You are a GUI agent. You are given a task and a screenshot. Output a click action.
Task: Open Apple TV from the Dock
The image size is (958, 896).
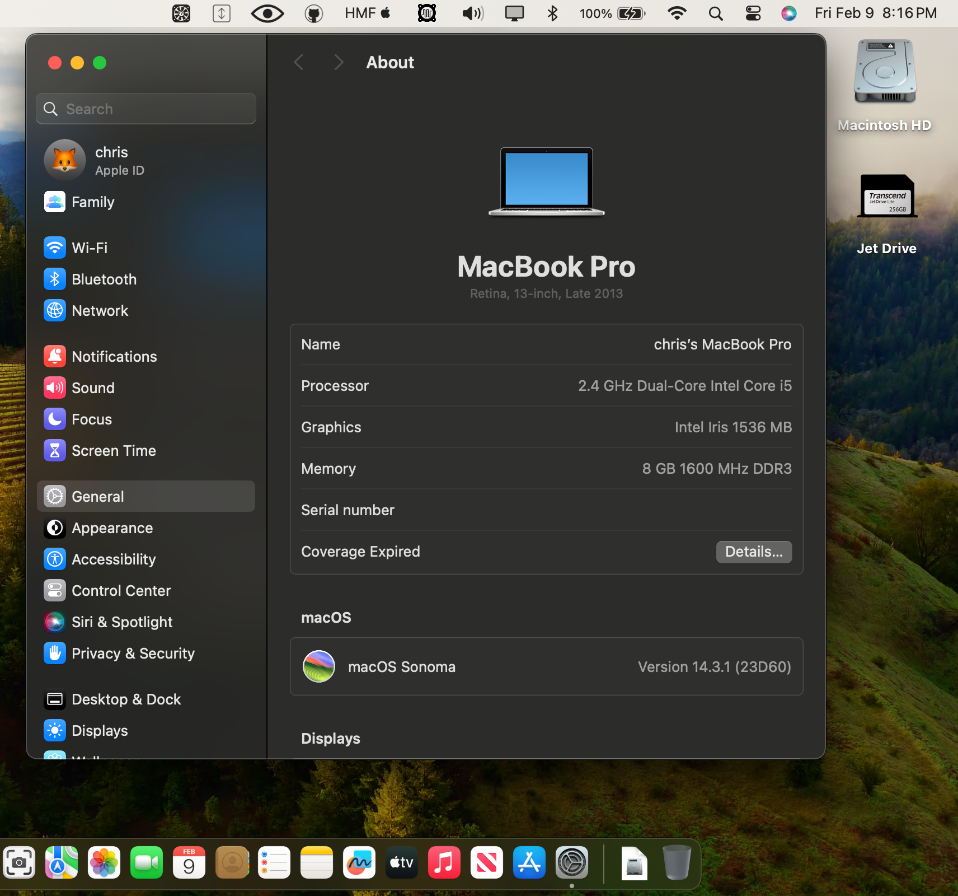(x=402, y=862)
